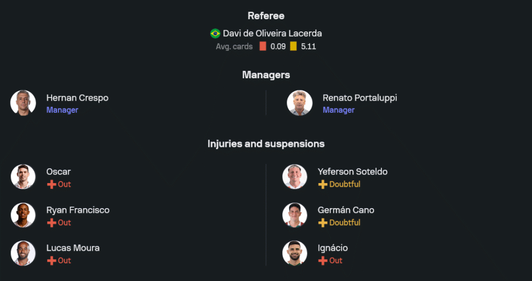Click the Brazil flag icon beside referee
The width and height of the screenshot is (532, 281).
pyautogui.click(x=215, y=34)
